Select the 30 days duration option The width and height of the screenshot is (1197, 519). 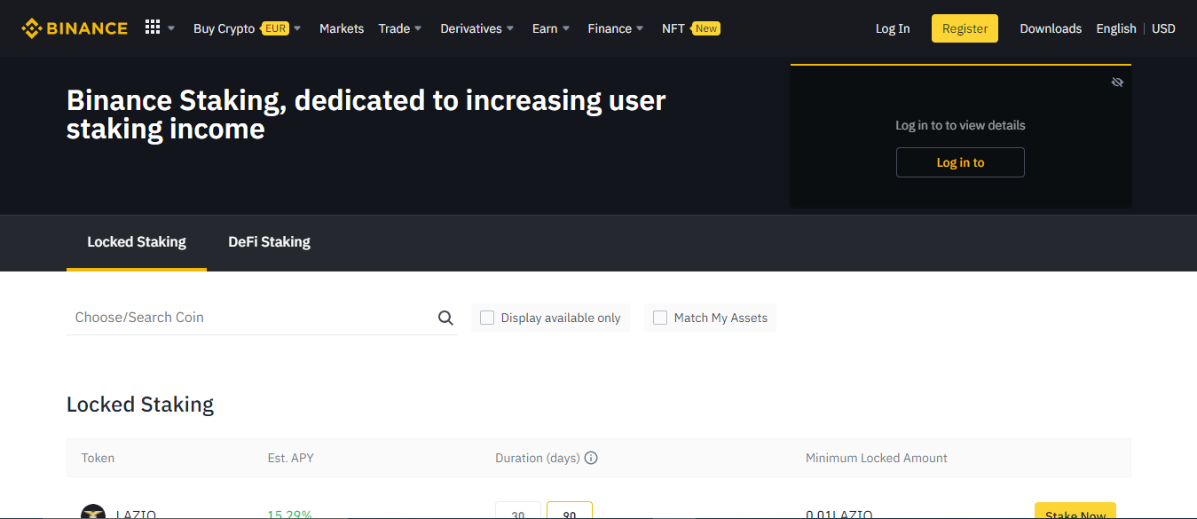click(x=518, y=511)
